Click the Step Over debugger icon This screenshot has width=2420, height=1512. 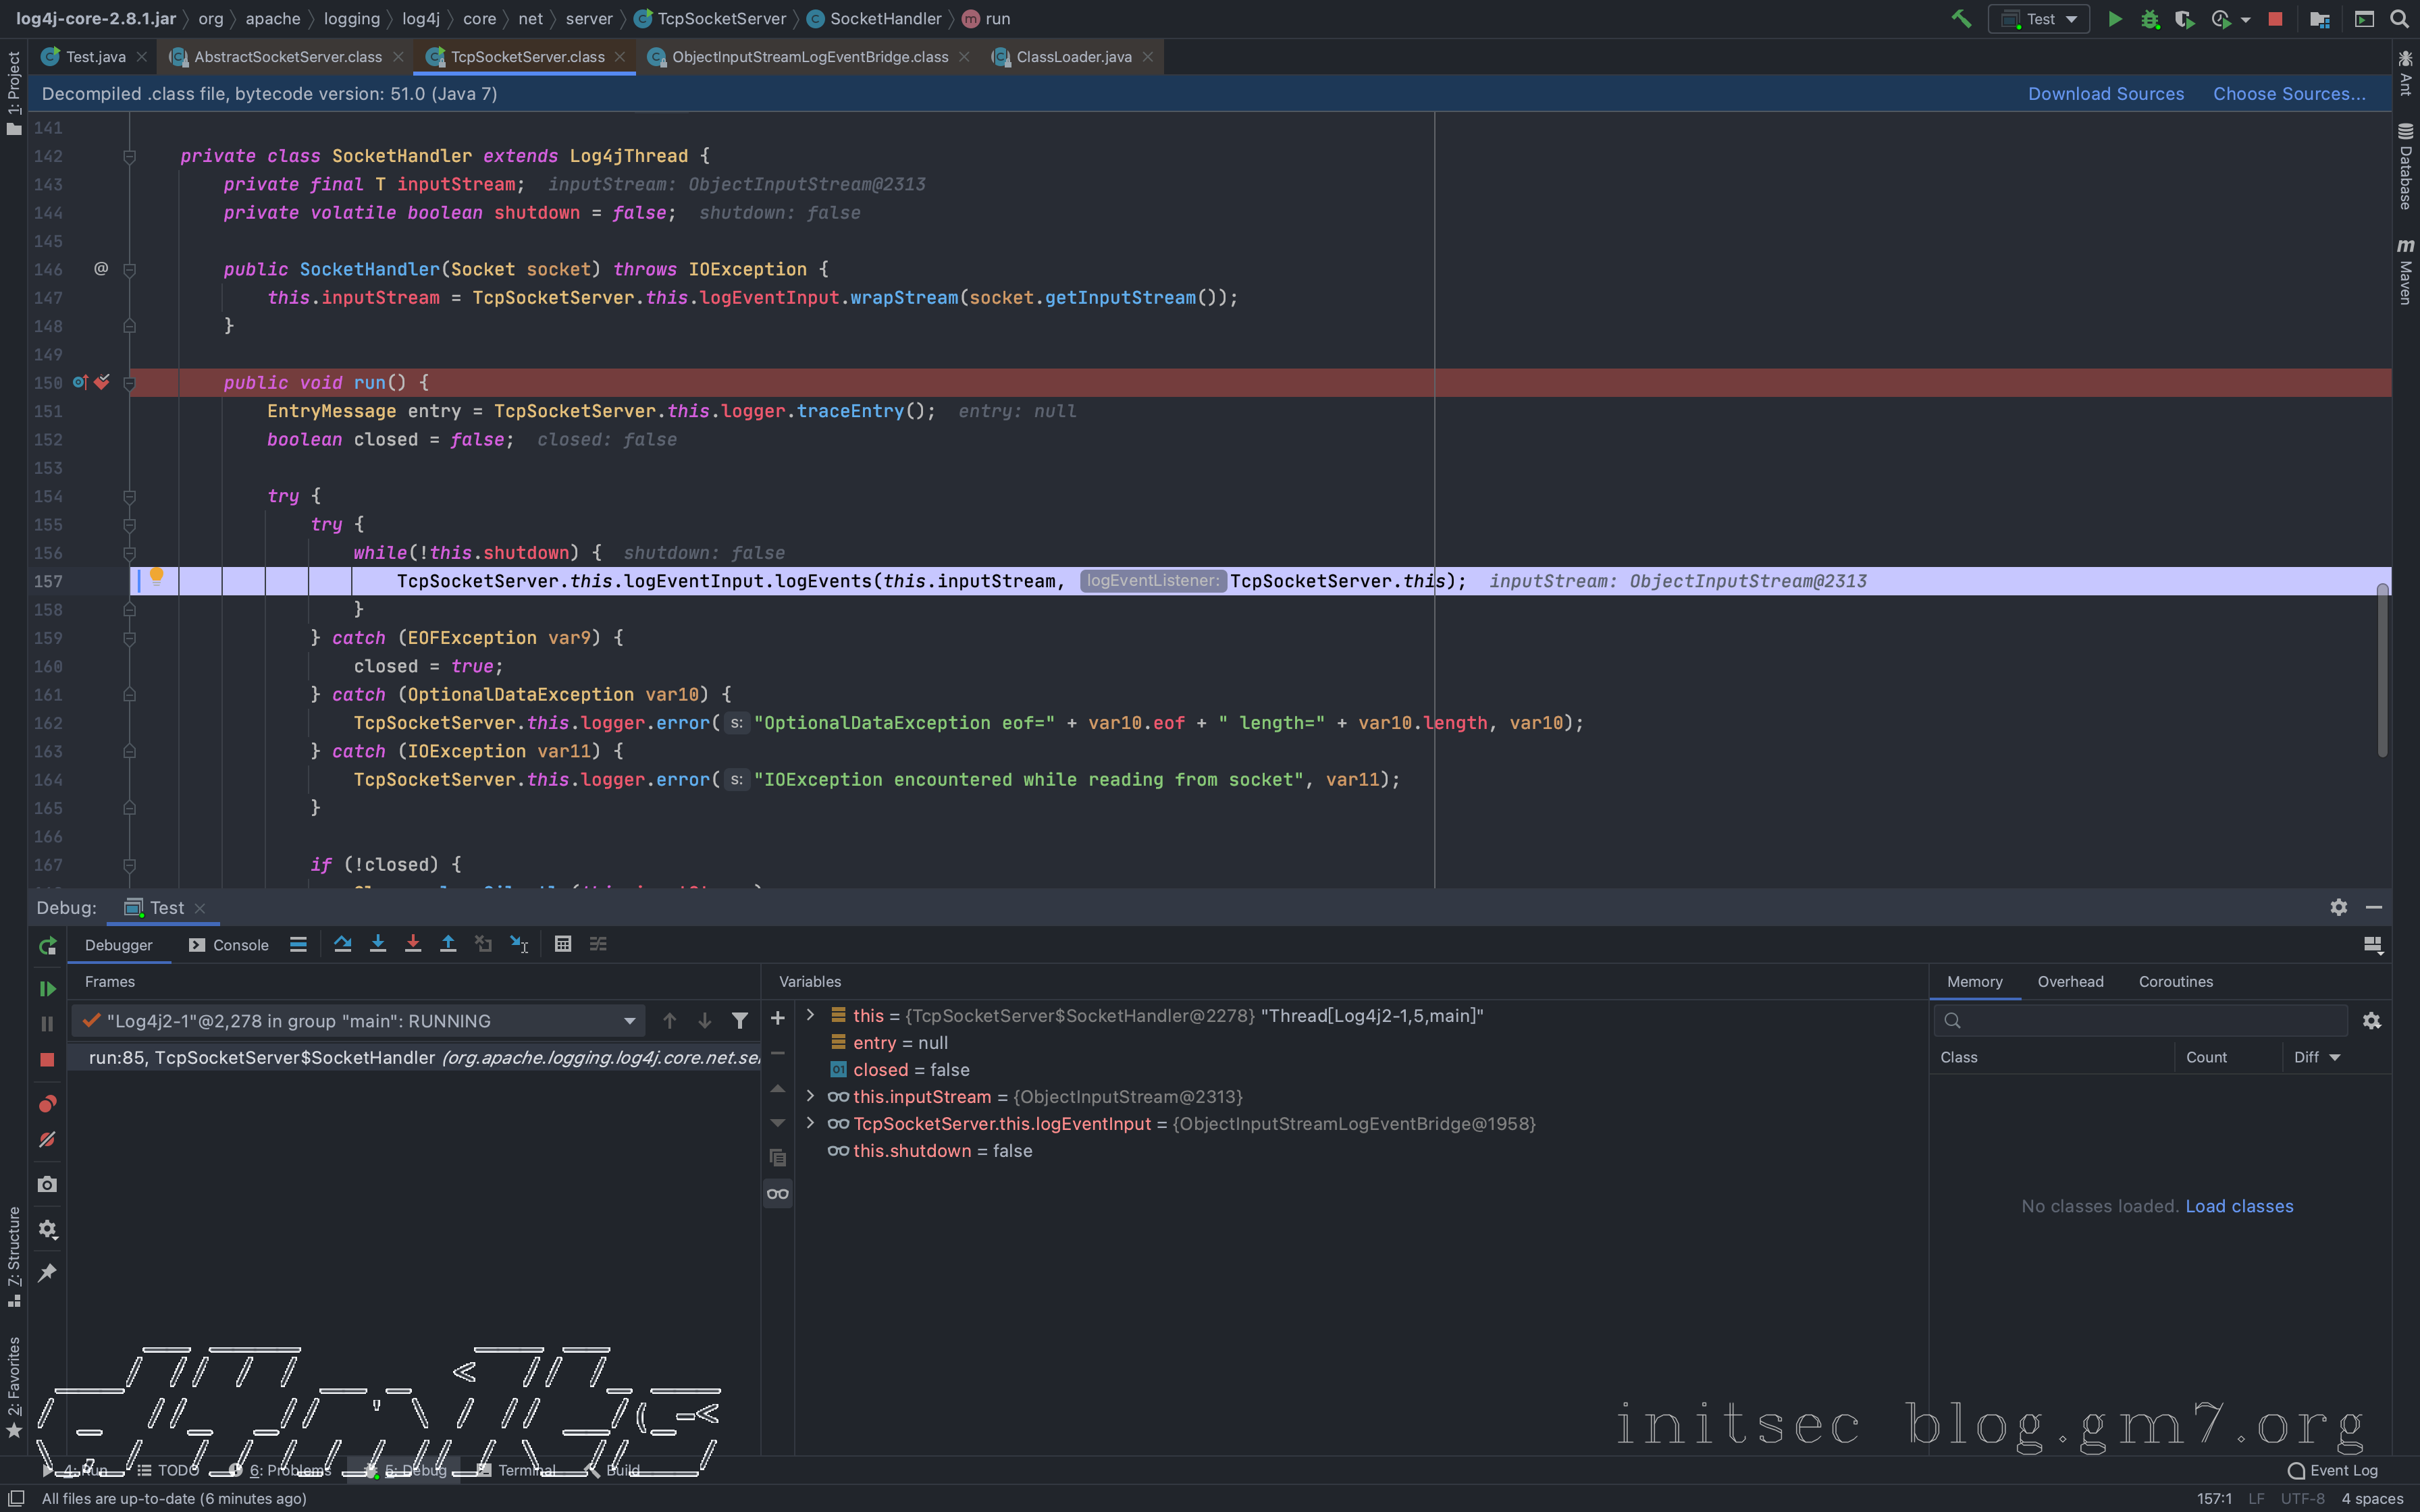click(x=343, y=944)
